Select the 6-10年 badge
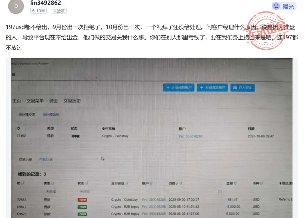The width and height of the screenshot is (304, 218). (x=39, y=11)
